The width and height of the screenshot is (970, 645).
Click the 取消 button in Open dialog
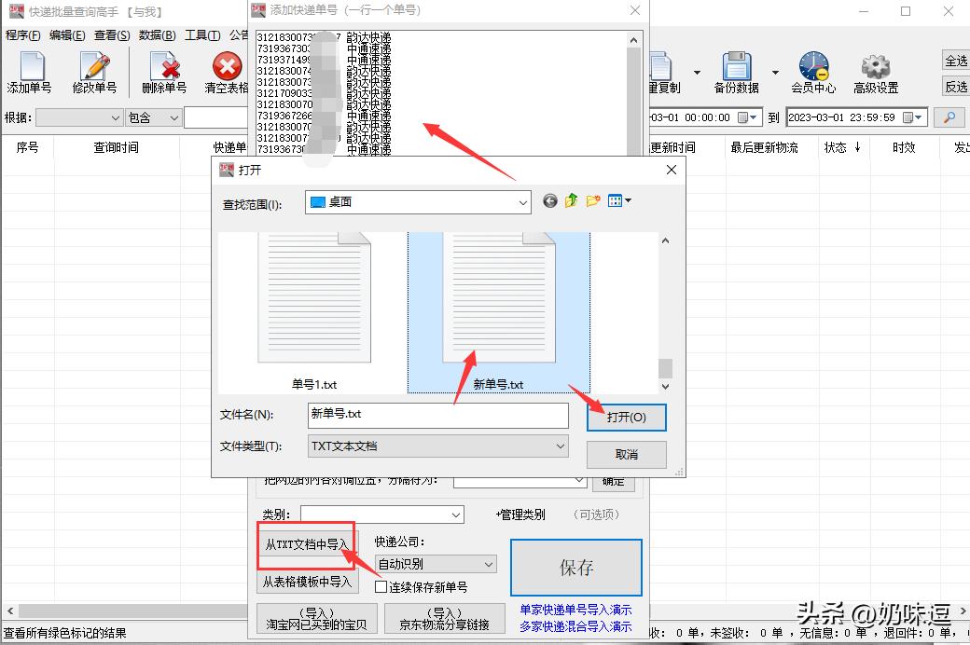[626, 455]
